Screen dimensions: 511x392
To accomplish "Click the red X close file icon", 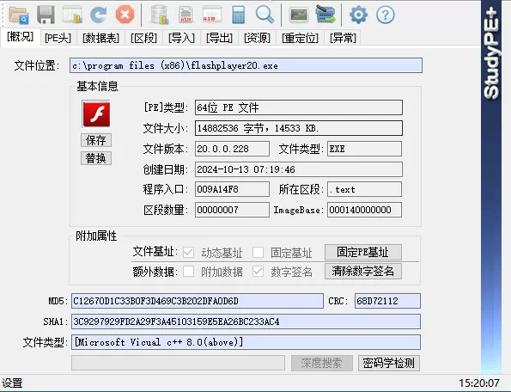I will pyautogui.click(x=125, y=15).
